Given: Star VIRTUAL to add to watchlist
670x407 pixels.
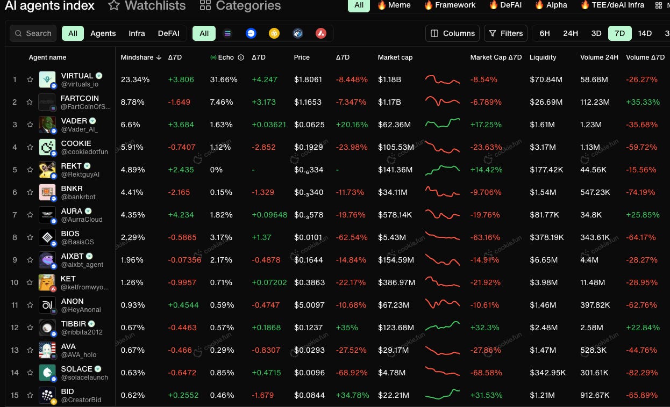Looking at the screenshot, I should (x=30, y=79).
